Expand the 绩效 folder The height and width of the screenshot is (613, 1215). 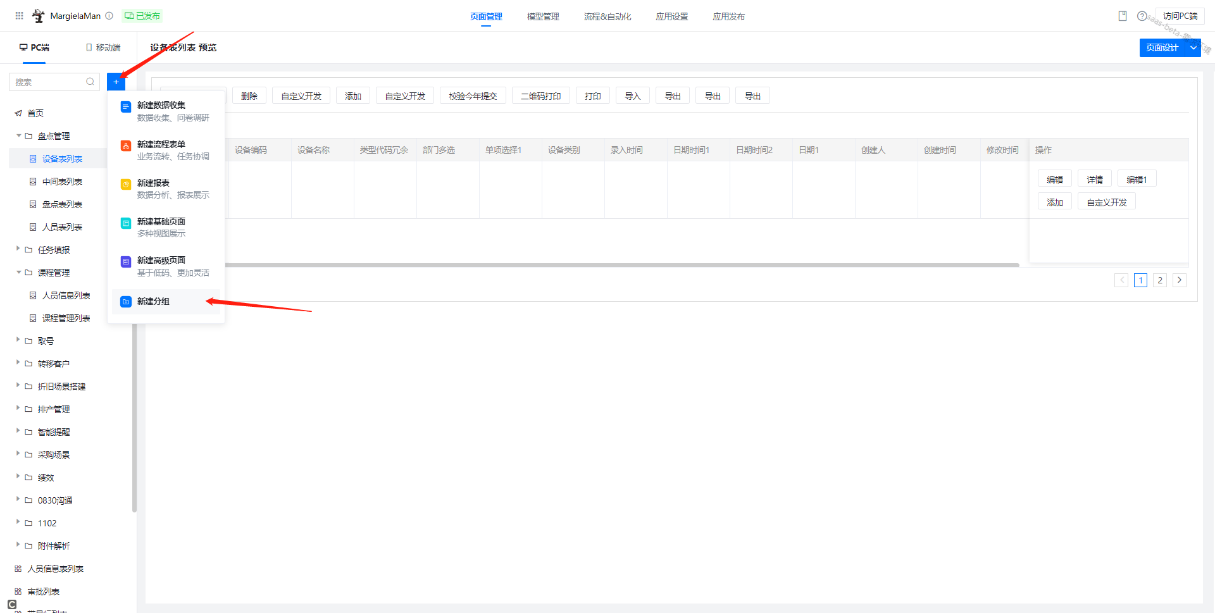18,477
